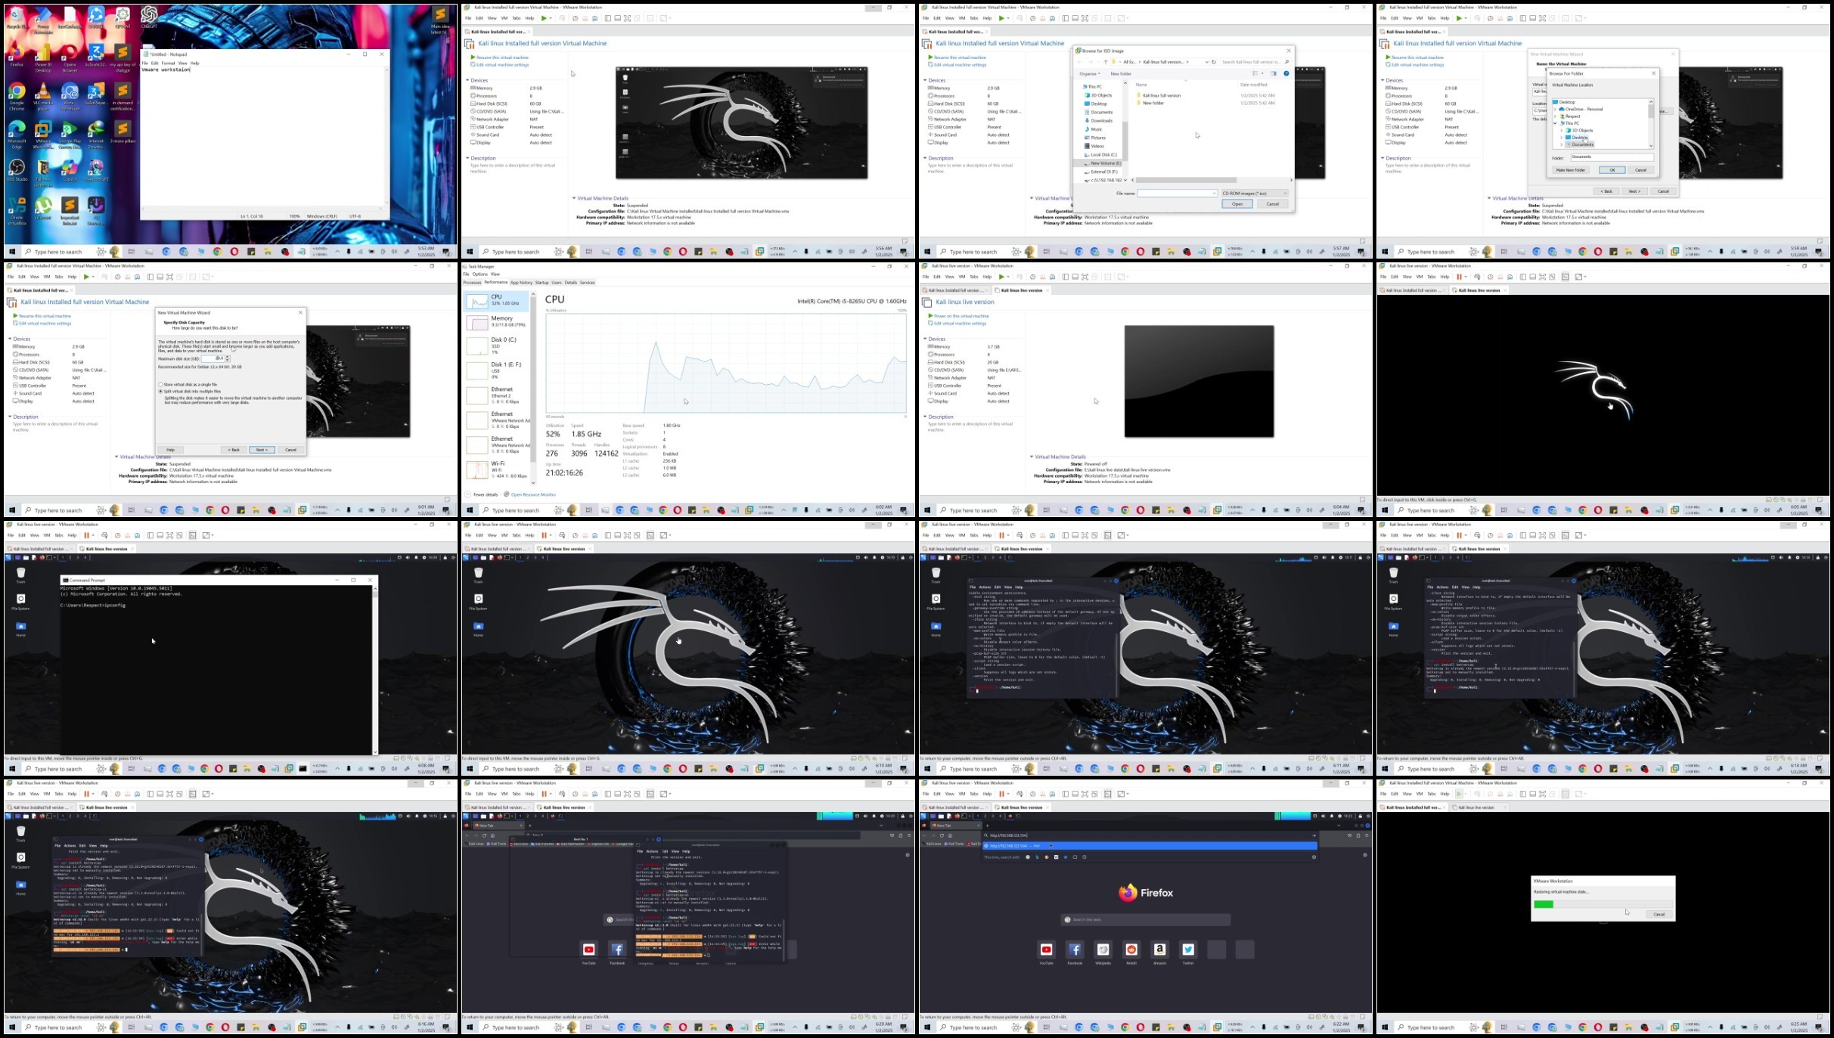1834x1038 pixels.
Task: Click Help in the Specify Disk Capacity wizard
Action: 170,450
